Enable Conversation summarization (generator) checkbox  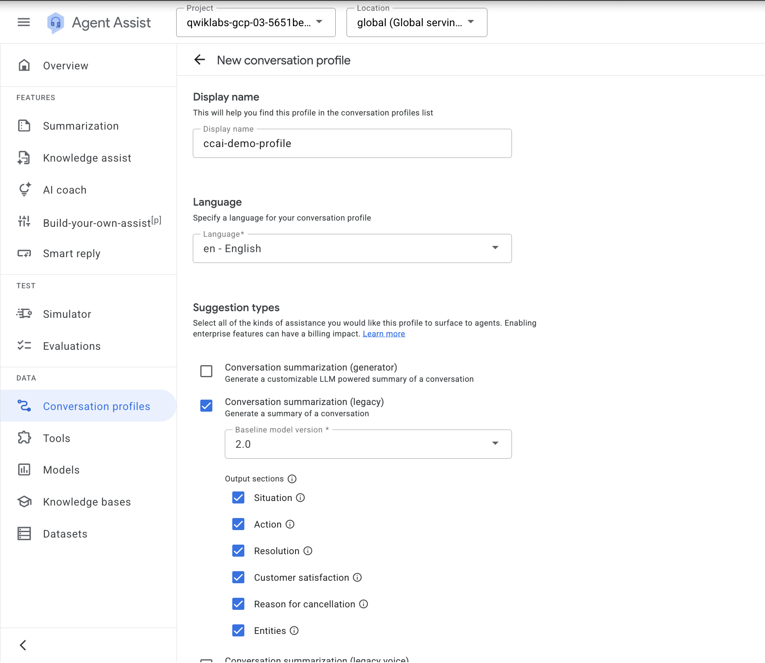(x=206, y=371)
